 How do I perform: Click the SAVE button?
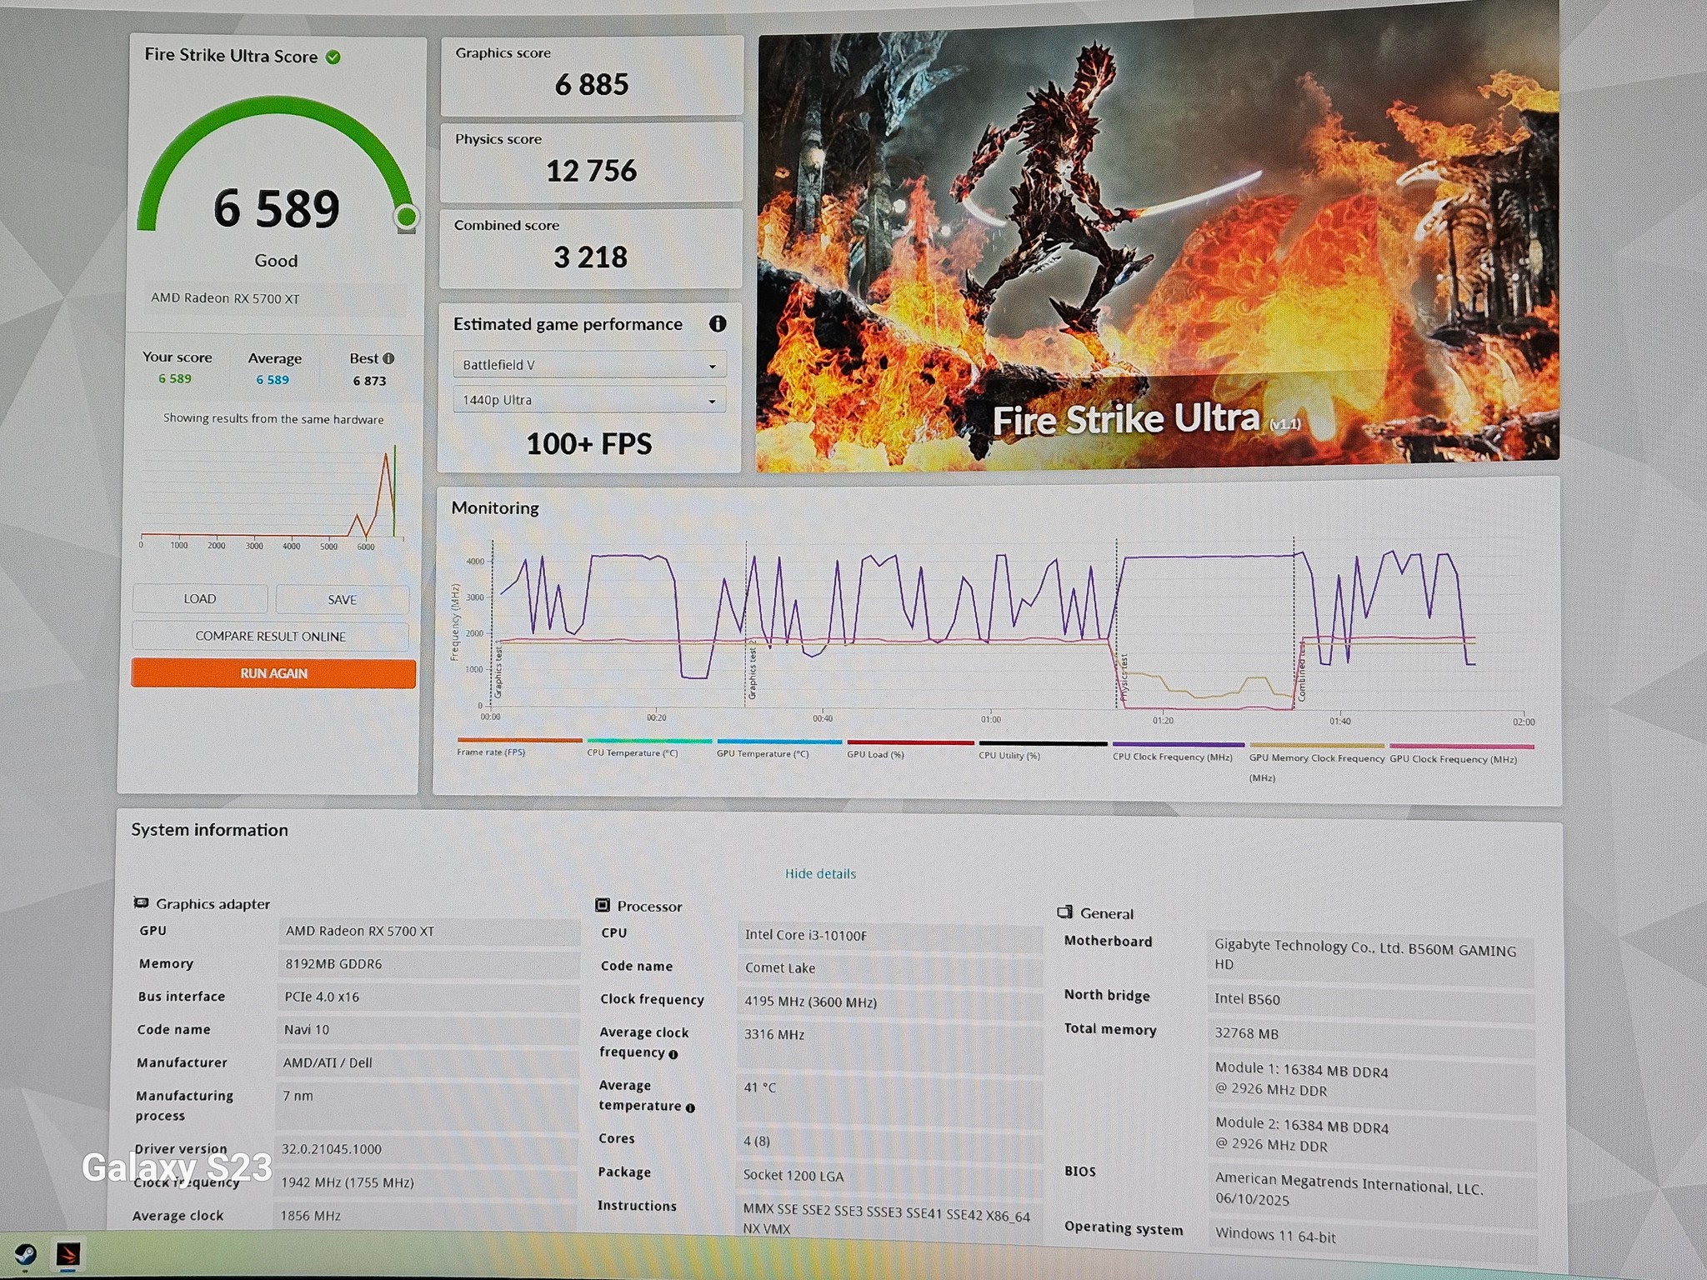click(x=342, y=600)
